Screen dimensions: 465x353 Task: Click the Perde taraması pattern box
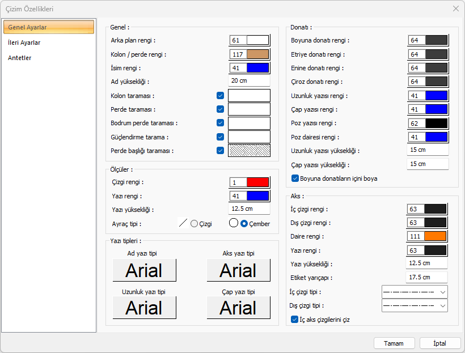point(249,109)
